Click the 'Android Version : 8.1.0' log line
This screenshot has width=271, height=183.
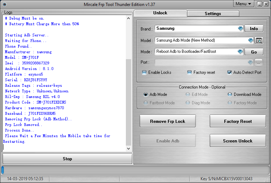click(29, 69)
